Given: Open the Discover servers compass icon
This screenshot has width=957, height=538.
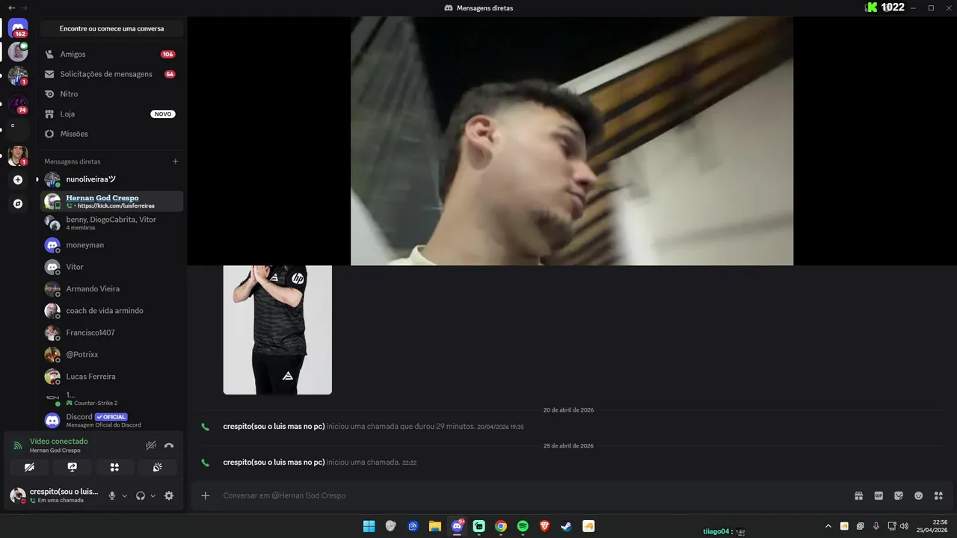Looking at the screenshot, I should pos(18,203).
